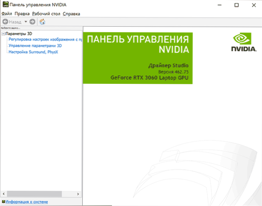Image resolution: width=262 pixels, height=206 pixels.
Task: Open the Правка menu
Action: pos(22,14)
